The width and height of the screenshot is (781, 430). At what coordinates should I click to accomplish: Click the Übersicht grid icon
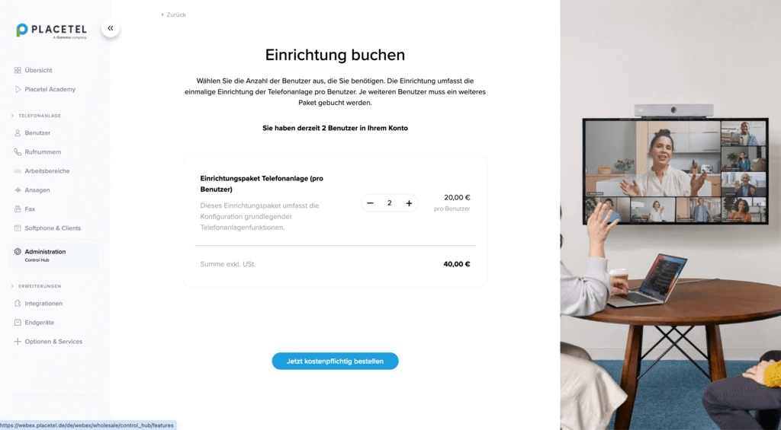18,70
